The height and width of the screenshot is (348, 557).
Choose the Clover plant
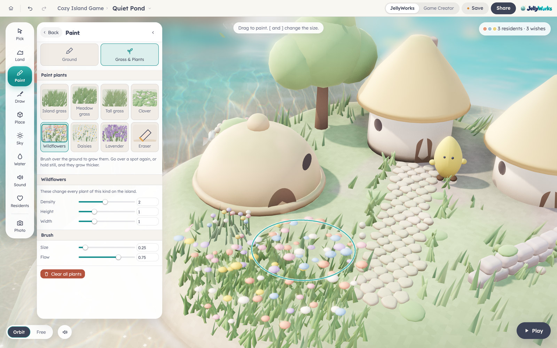[x=145, y=102]
